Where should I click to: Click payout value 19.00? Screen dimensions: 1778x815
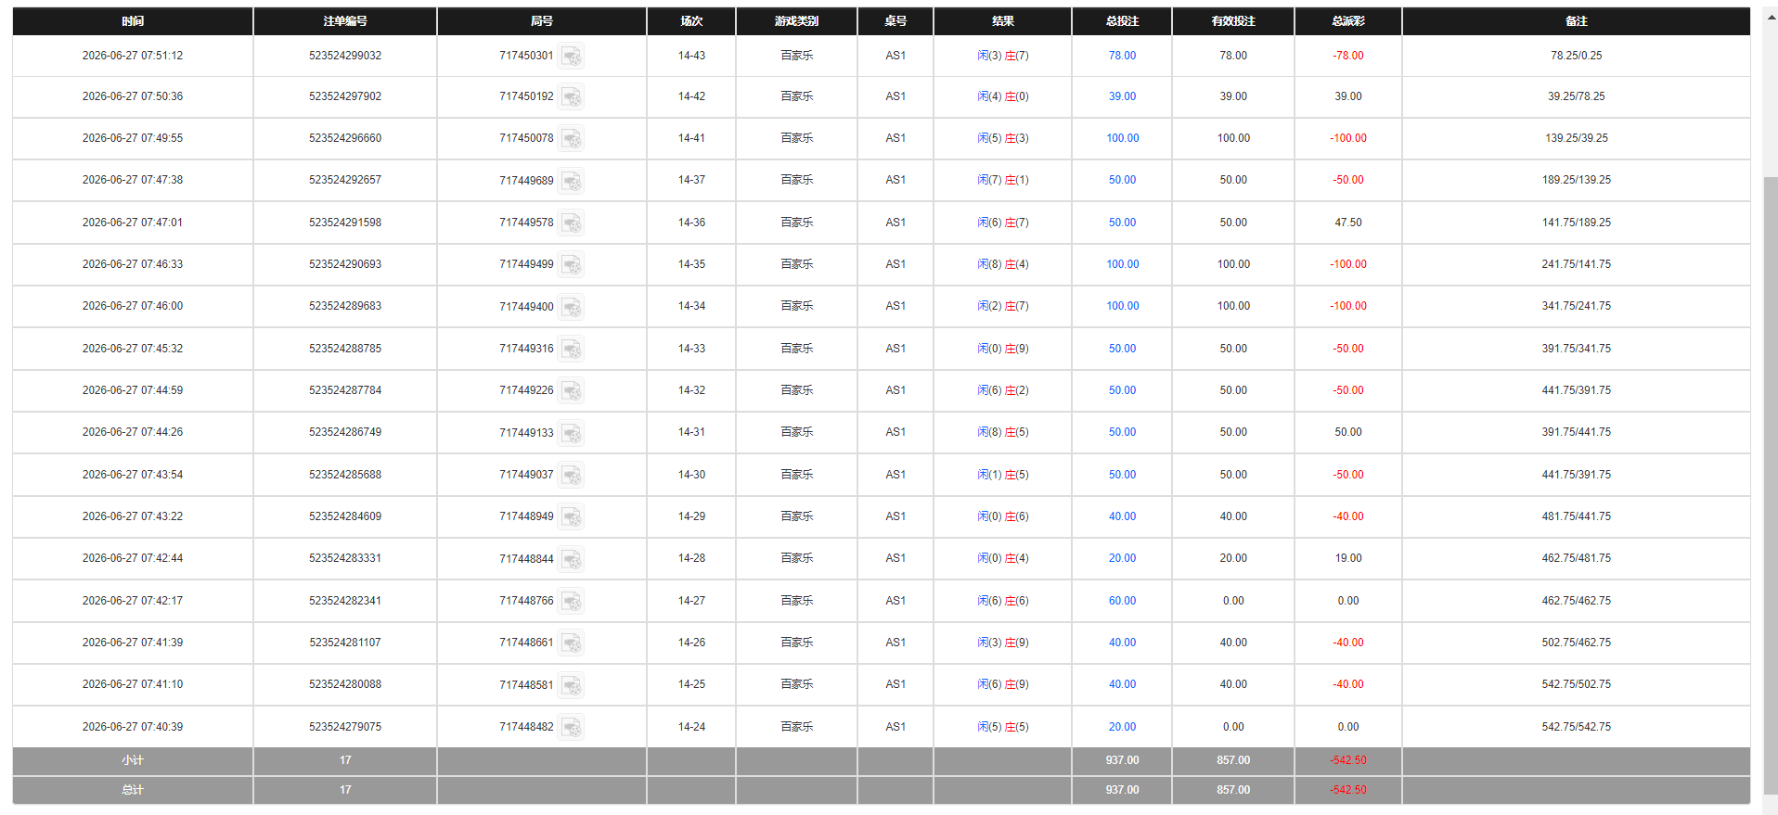click(1348, 558)
